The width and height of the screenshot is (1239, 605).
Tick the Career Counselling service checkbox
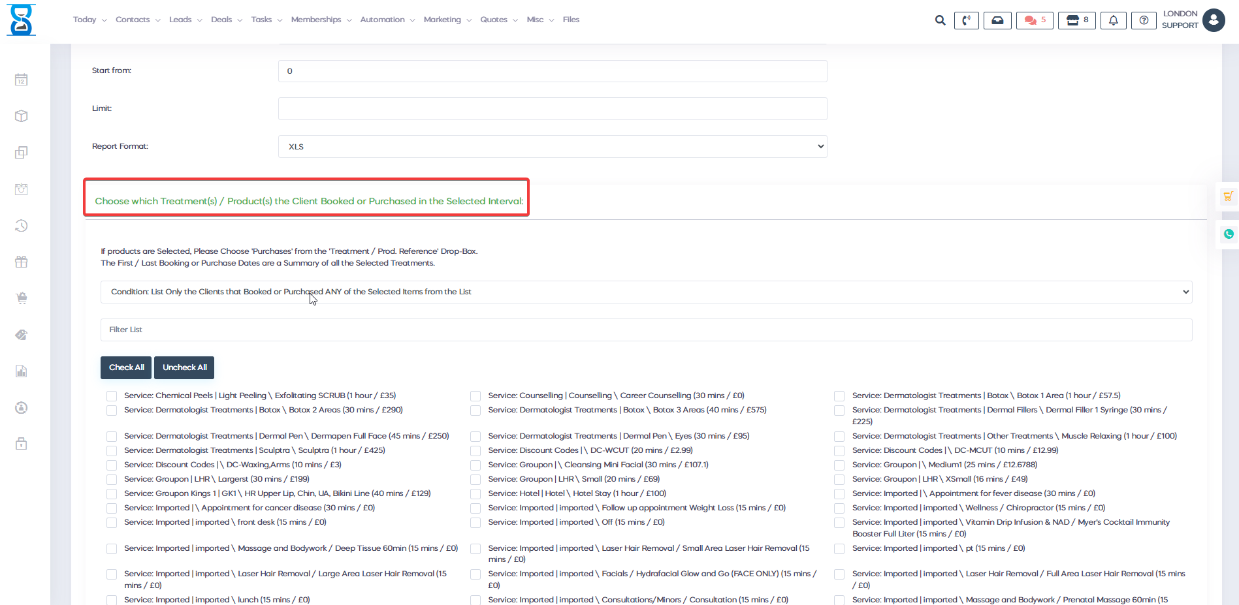[475, 396]
